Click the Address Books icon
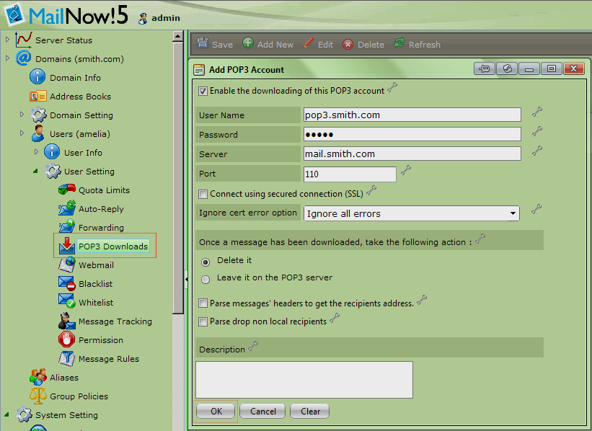 [37, 97]
